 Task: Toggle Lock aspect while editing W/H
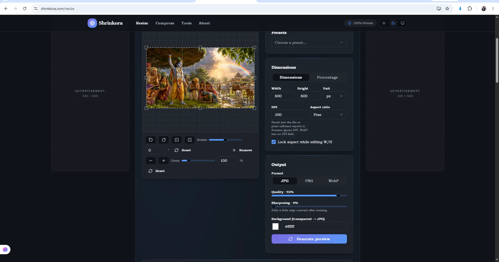tap(274, 142)
